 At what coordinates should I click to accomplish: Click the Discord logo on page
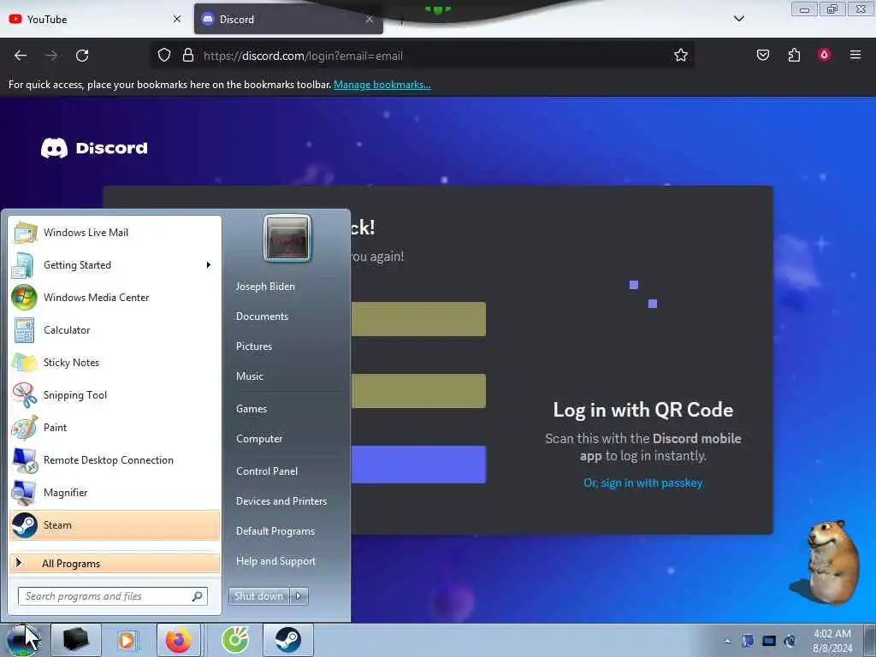coord(94,148)
